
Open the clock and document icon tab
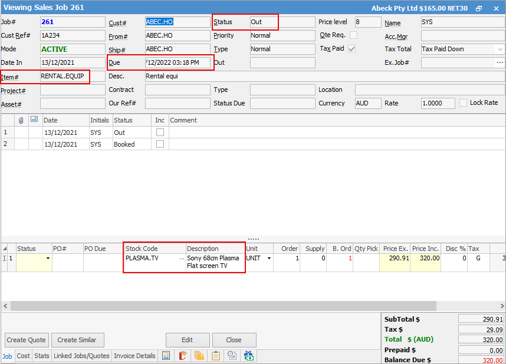tap(232, 356)
